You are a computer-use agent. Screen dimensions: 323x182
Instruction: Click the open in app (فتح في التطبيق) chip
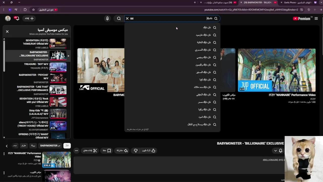48,10
